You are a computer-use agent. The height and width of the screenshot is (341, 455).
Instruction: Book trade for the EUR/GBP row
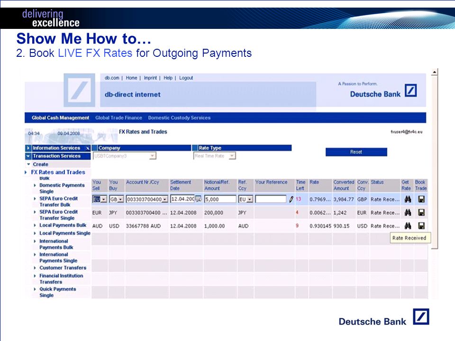(421, 199)
